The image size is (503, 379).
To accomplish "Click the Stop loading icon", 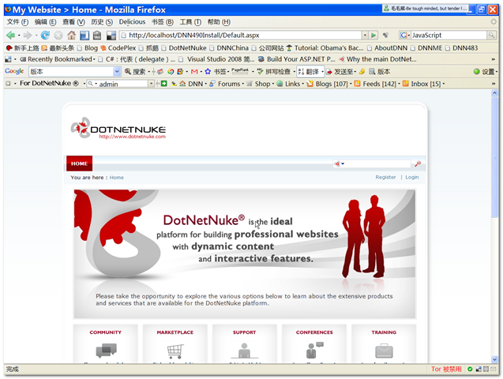I will point(58,36).
